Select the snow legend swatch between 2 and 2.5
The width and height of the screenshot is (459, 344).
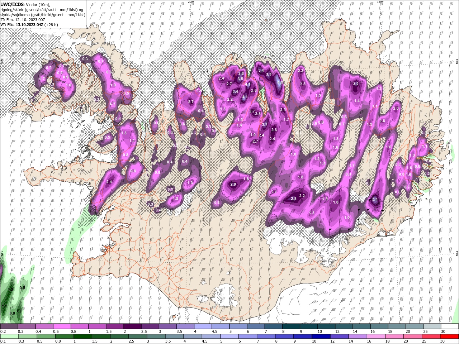[x=132, y=326]
